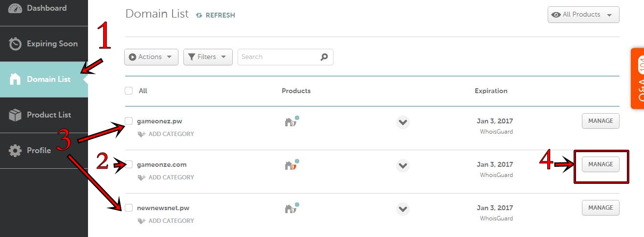The width and height of the screenshot is (644, 237).
Task: Click the search magnifier icon
Action: pos(324,57)
